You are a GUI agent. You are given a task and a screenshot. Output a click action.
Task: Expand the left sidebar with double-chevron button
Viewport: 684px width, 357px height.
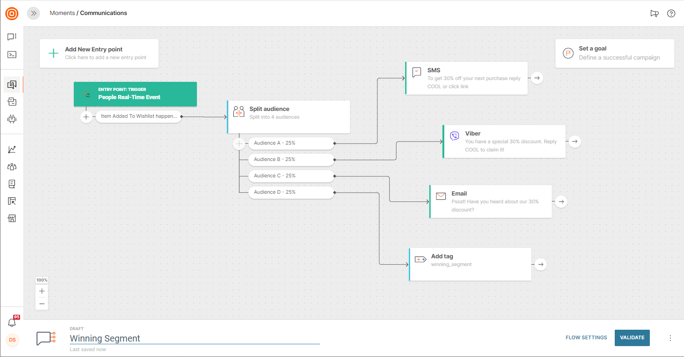[33, 13]
